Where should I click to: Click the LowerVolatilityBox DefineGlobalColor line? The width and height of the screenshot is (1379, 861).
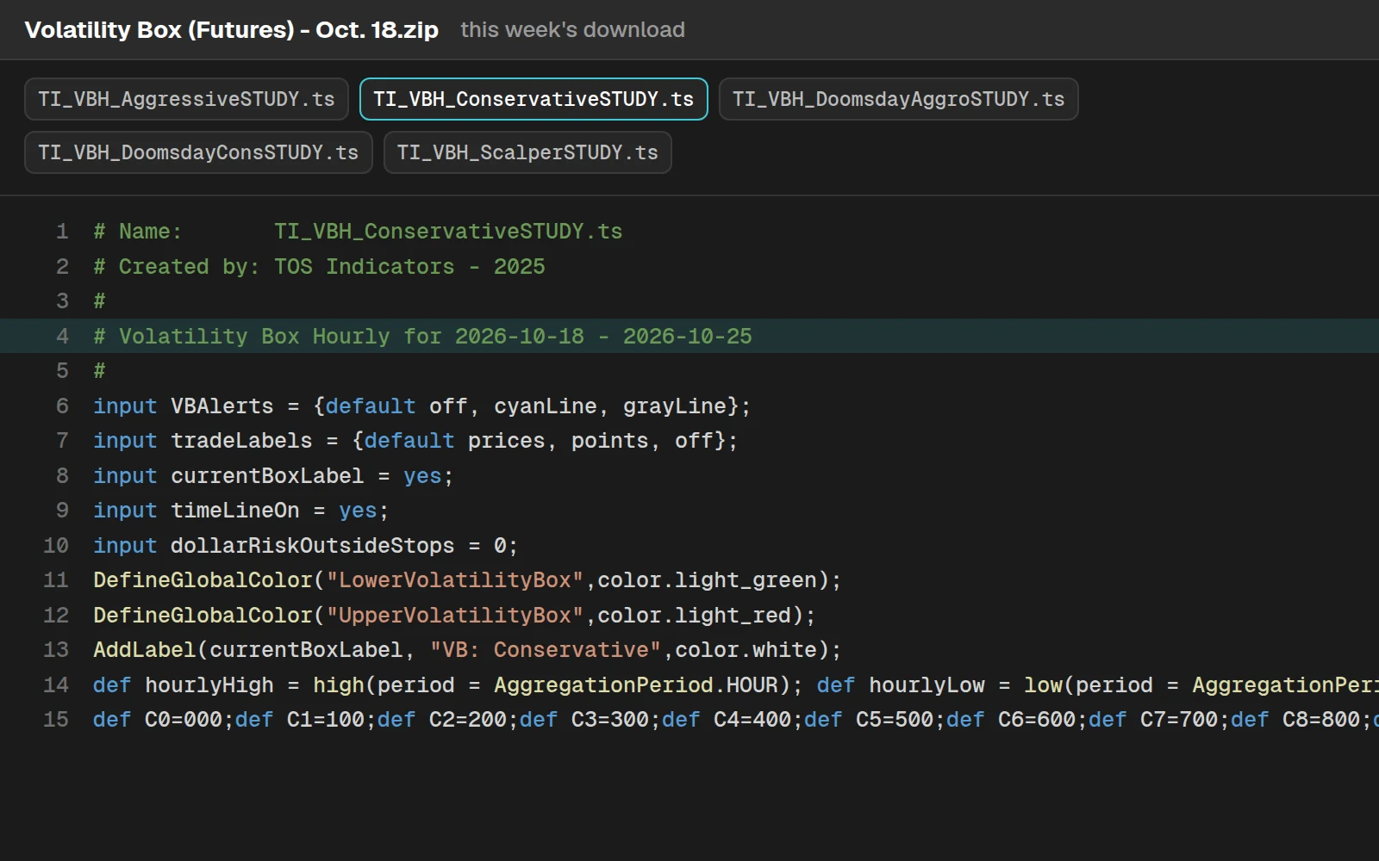[467, 580]
